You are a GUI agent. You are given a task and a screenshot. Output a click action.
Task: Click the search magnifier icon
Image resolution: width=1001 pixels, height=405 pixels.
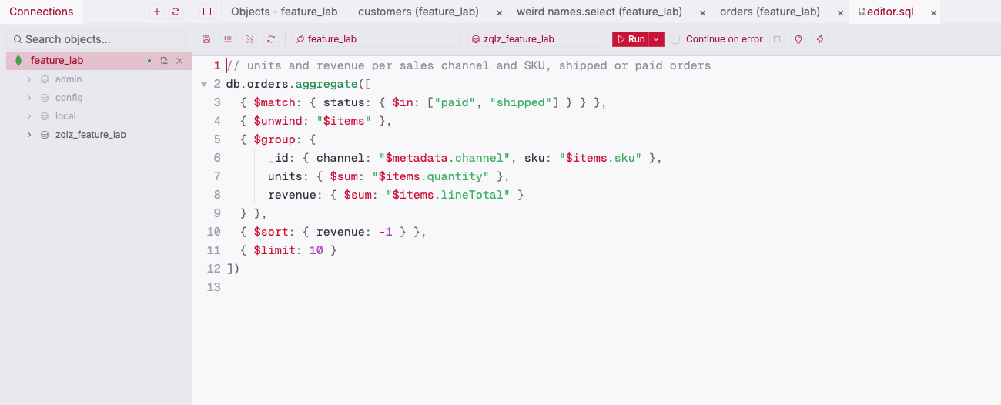[x=18, y=39]
